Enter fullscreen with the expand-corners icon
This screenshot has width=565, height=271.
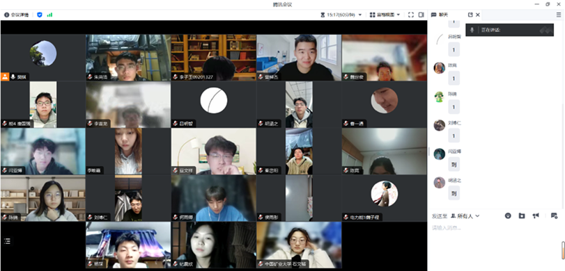(411, 15)
